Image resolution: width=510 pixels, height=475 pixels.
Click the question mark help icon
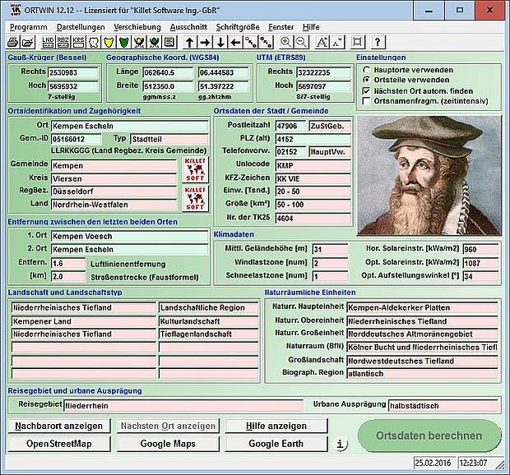click(378, 42)
